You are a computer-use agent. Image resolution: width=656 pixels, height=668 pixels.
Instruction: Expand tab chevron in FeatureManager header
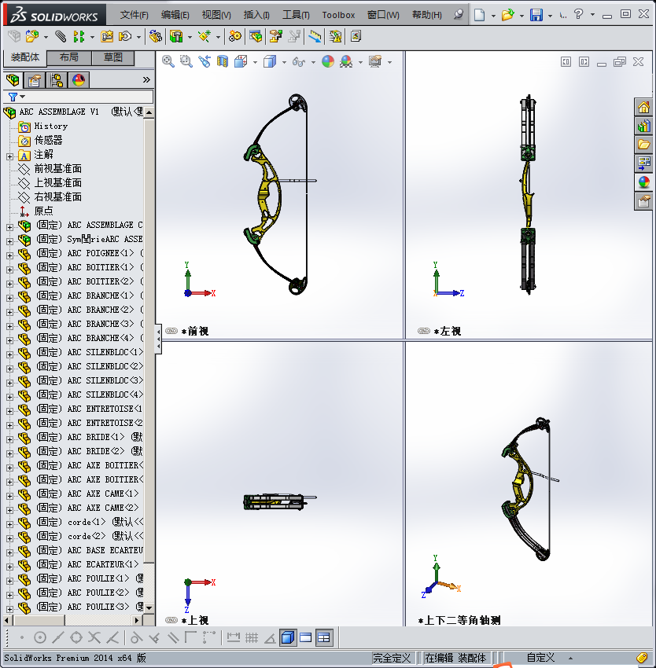[146, 79]
